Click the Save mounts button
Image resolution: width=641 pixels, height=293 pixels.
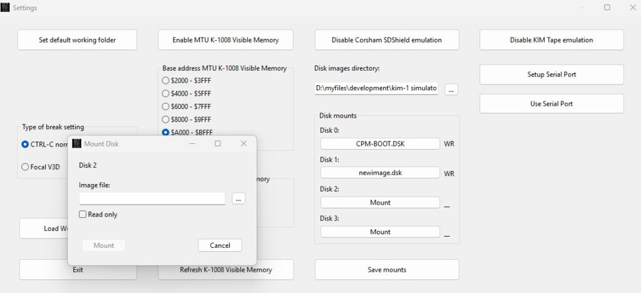click(x=386, y=270)
